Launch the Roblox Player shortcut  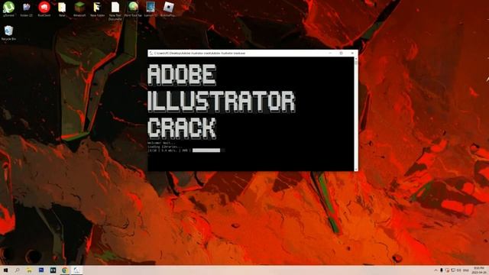tap(168, 8)
